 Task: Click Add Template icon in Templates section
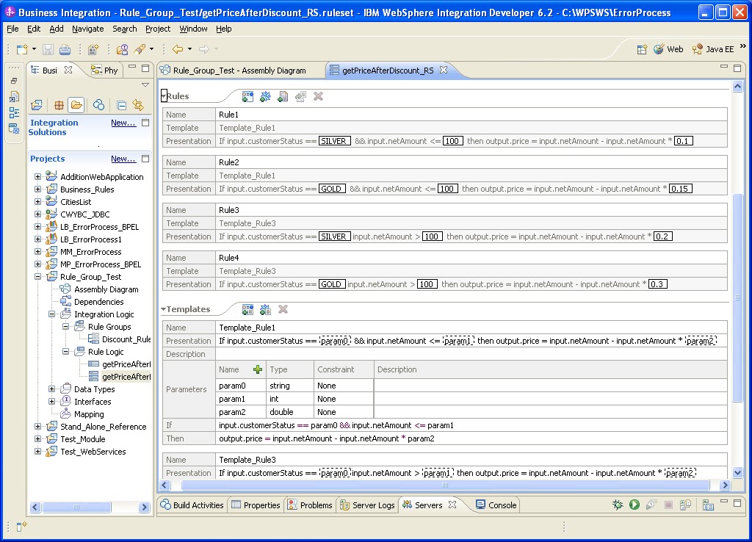click(x=247, y=309)
